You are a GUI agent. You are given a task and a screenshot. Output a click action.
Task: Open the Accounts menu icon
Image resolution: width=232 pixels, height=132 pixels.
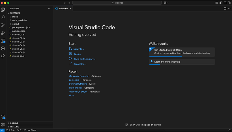(3, 117)
